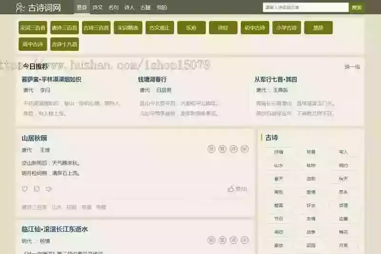Open the poem 菩萨蛮·平林漠漠烟如织
The width and height of the screenshot is (381, 254).
coord(51,79)
